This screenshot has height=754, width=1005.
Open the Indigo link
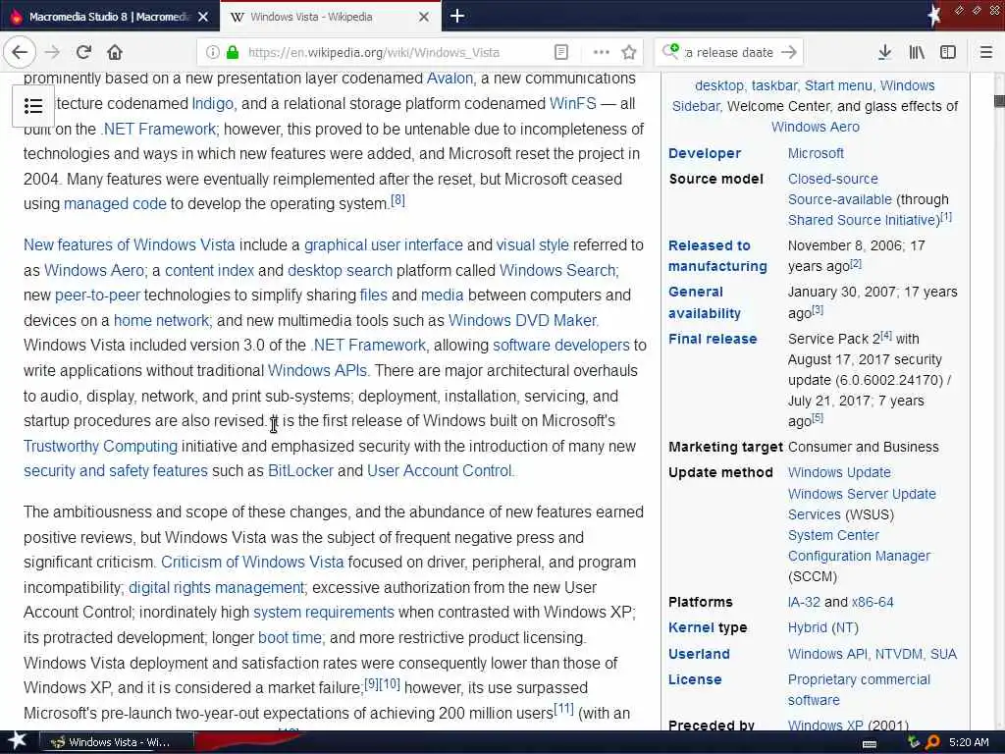213,103
